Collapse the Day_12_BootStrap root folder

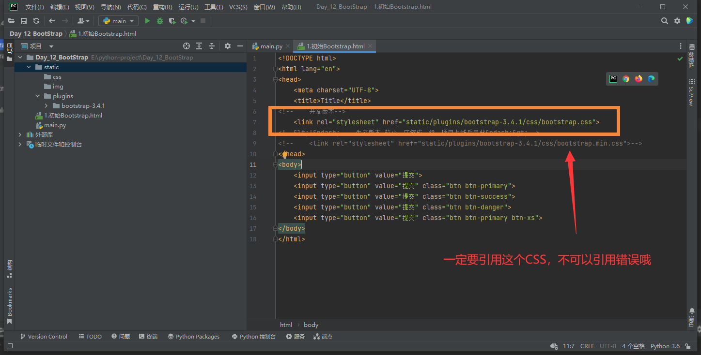click(20, 58)
